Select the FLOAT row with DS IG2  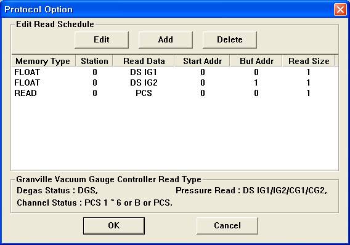coord(174,82)
